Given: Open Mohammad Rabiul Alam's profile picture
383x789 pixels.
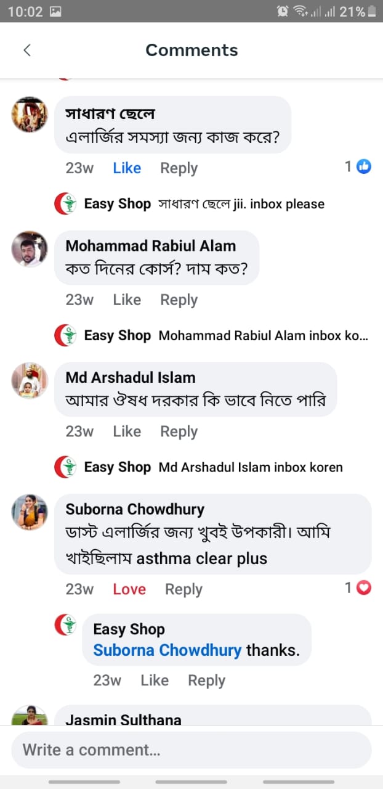Looking at the screenshot, I should tap(30, 249).
